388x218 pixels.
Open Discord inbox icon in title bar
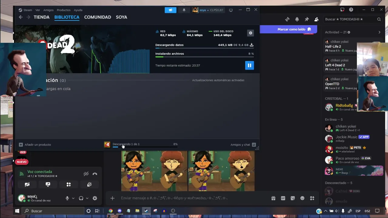(342, 10)
